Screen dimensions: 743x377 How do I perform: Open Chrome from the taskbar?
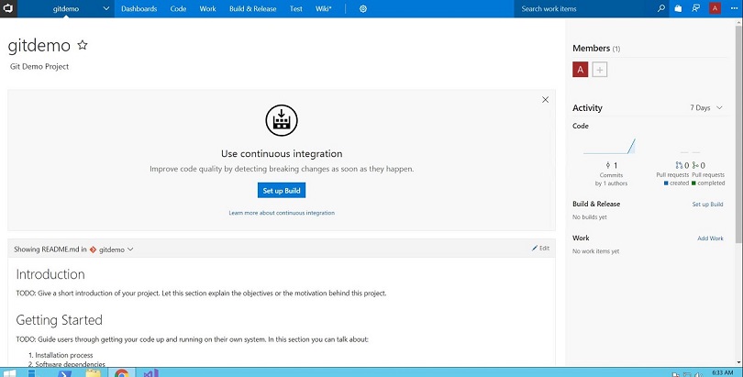122,373
